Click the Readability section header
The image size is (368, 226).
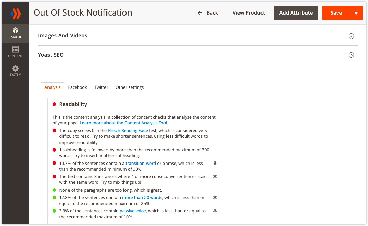(x=73, y=104)
